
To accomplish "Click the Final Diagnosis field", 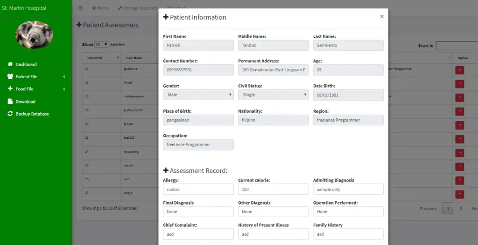I will pos(198,211).
